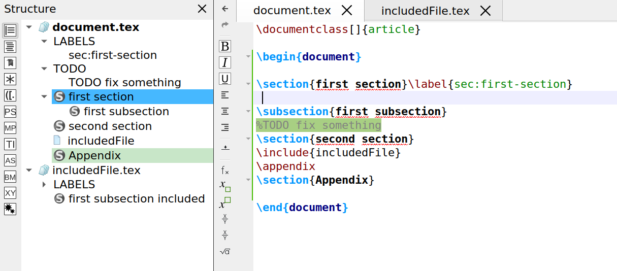Click the square root math icon
The height and width of the screenshot is (271, 617).
tap(225, 252)
